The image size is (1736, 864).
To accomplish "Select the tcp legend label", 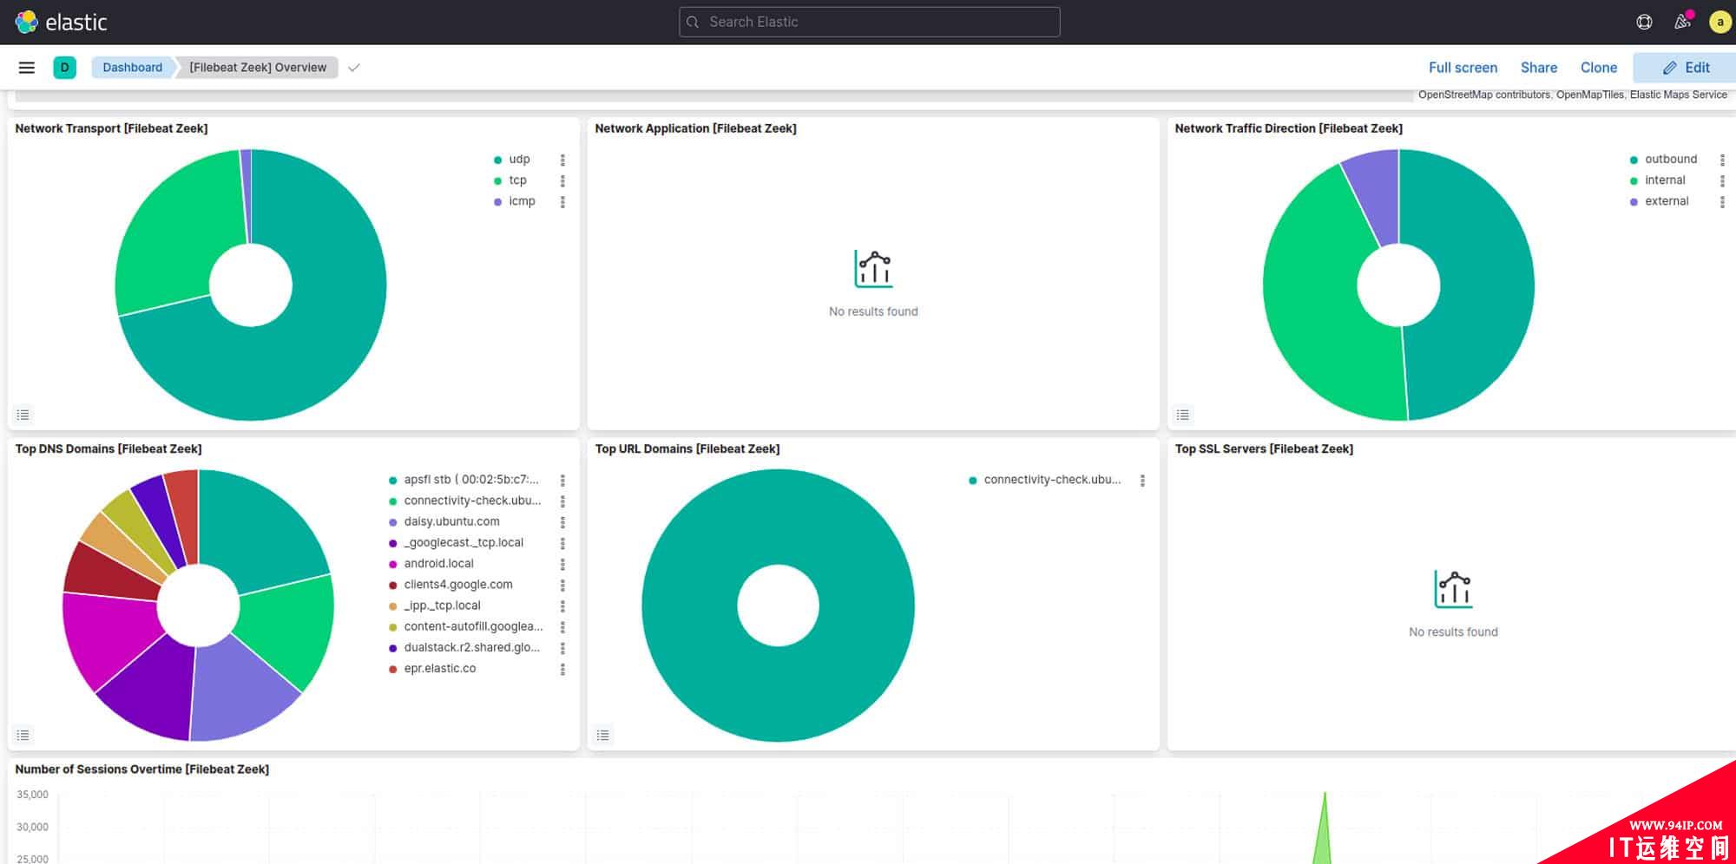I will tap(517, 180).
